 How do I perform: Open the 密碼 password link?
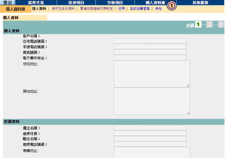coord(121,9)
